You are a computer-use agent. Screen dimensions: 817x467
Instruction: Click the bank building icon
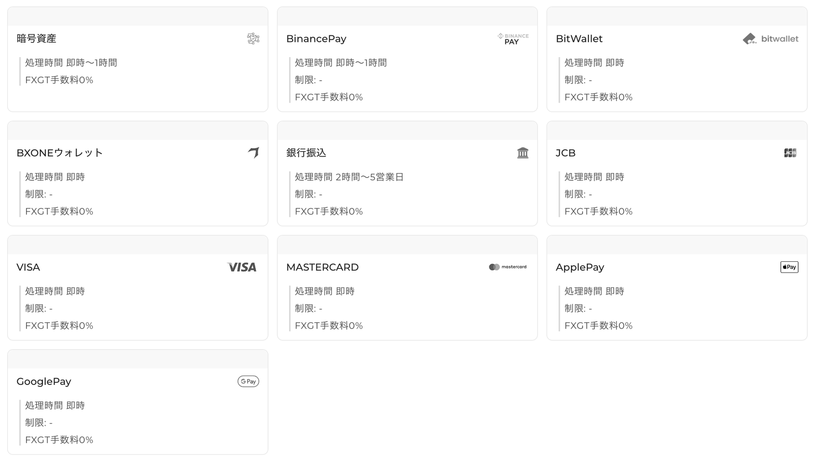click(523, 153)
